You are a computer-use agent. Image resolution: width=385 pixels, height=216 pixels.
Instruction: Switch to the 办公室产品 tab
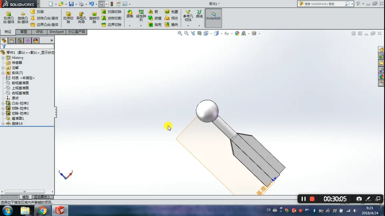(77, 32)
